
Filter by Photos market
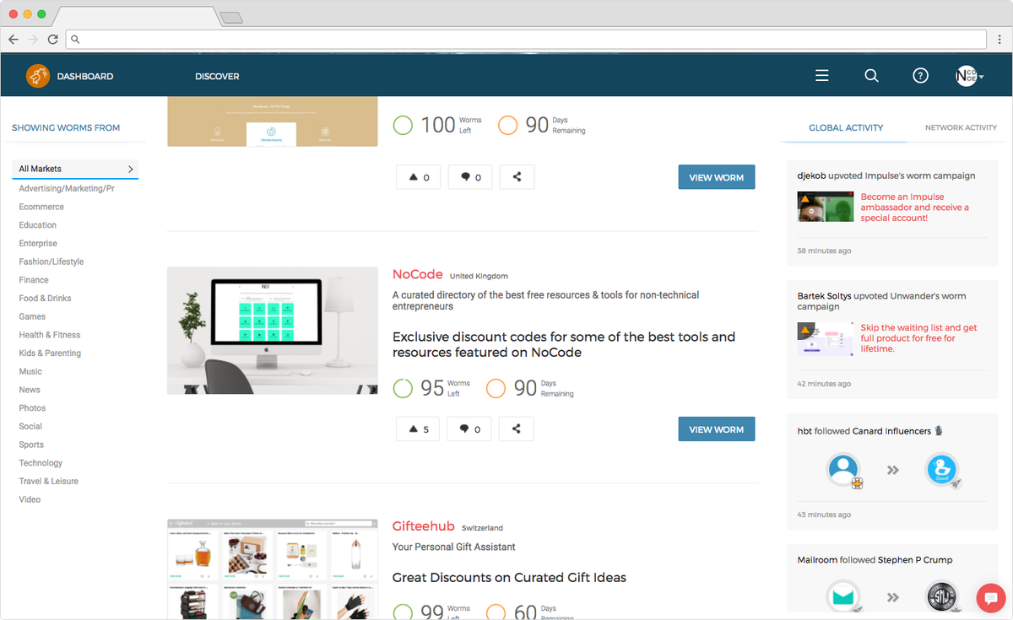[32, 408]
